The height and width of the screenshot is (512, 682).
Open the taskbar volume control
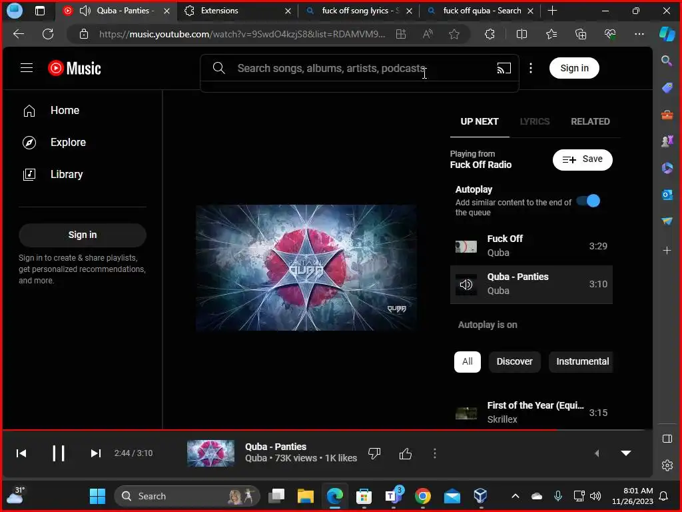coord(595,496)
